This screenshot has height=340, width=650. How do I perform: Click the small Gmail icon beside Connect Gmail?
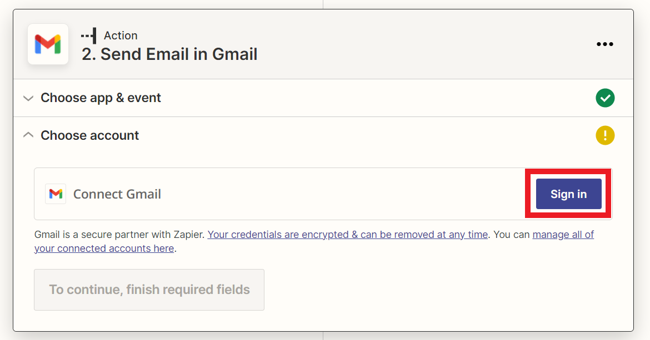pyautogui.click(x=56, y=194)
